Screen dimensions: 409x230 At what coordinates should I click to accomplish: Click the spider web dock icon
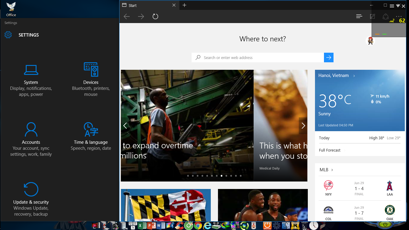point(276,226)
